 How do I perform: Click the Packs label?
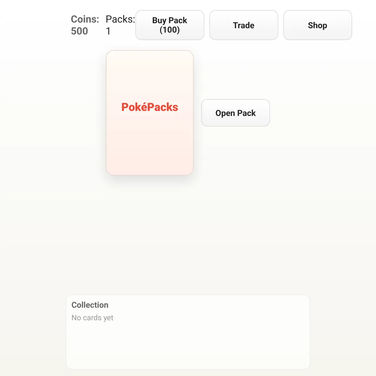point(120,19)
